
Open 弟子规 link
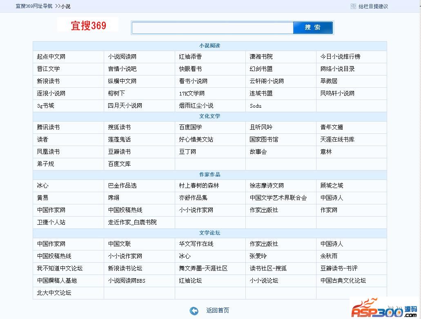[x=45, y=164]
